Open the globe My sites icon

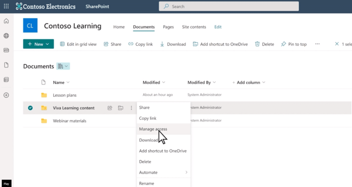click(x=6, y=36)
